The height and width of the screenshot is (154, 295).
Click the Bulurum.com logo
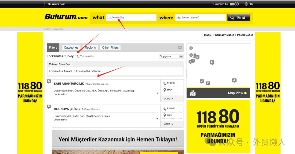66,17
